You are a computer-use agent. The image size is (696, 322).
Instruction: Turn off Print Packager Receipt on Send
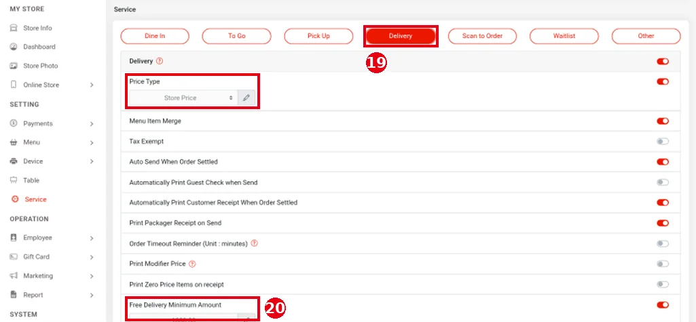pos(663,223)
